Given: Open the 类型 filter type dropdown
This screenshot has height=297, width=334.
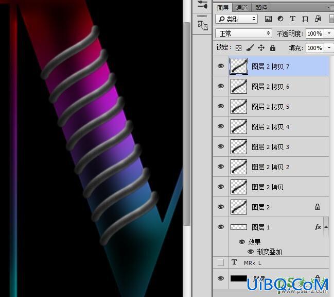Looking at the screenshot, I should click(x=236, y=19).
